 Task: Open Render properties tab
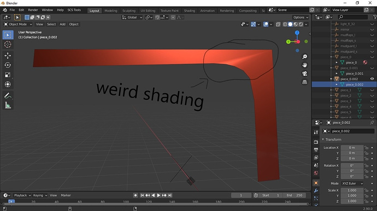[x=316, y=142]
